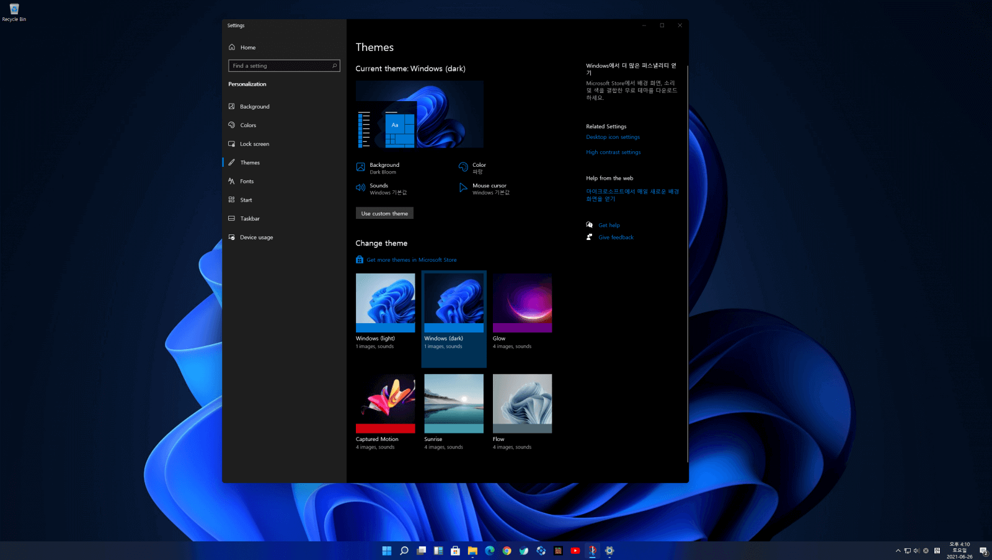Viewport: 992px width, 560px height.
Task: Click the theme Color palette icon
Action: (x=463, y=167)
